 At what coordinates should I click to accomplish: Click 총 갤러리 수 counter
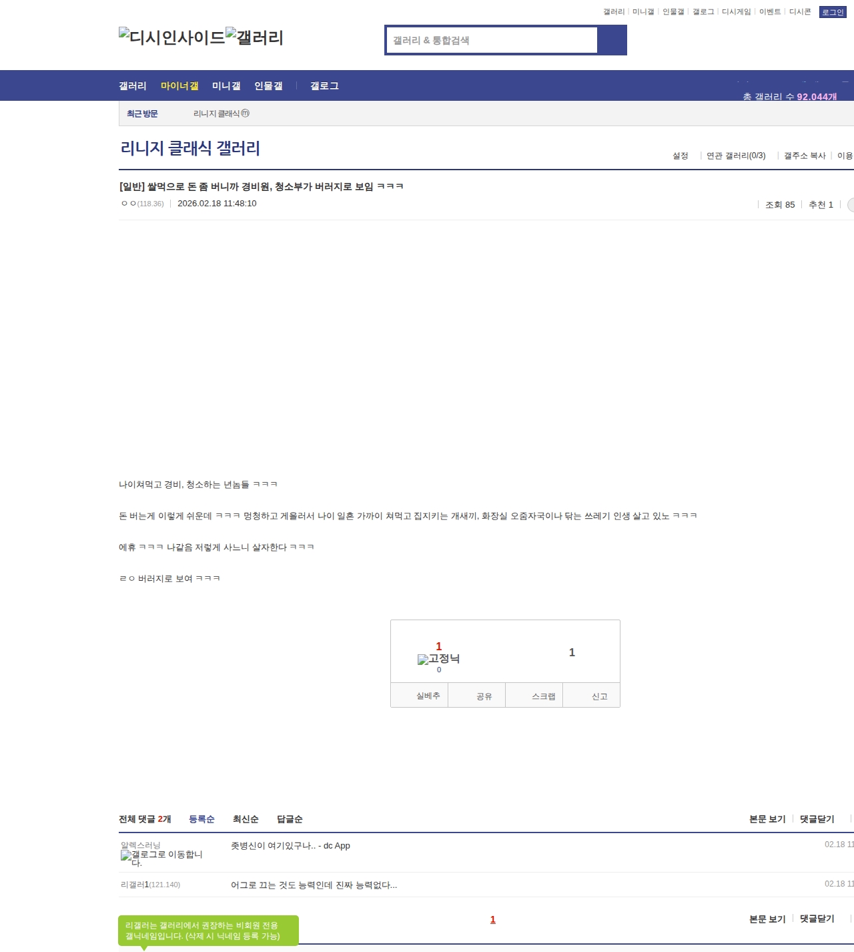pyautogui.click(x=790, y=97)
